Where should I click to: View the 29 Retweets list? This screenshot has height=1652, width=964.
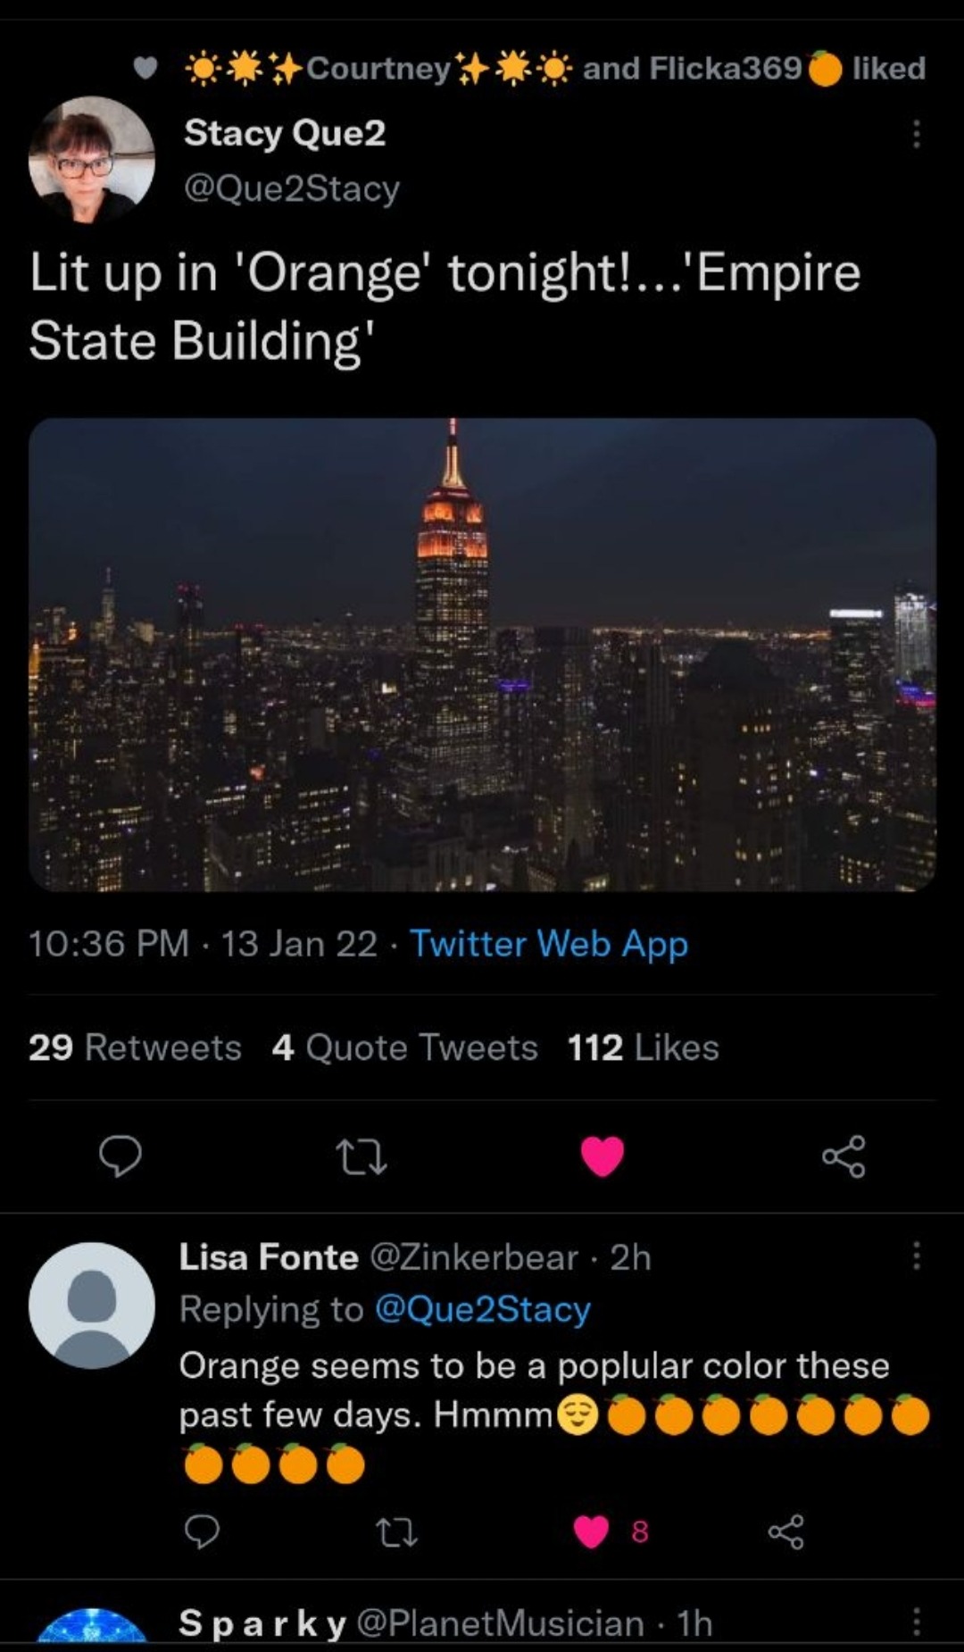135,1047
